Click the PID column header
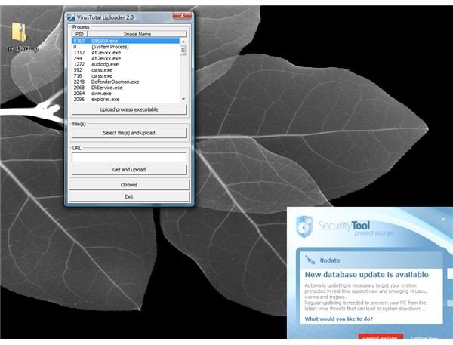Viewport: 453px width, 345px height. 79,34
